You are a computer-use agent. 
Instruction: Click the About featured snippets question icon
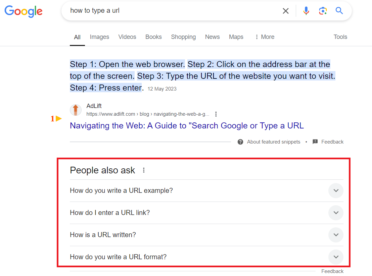pyautogui.click(x=240, y=142)
